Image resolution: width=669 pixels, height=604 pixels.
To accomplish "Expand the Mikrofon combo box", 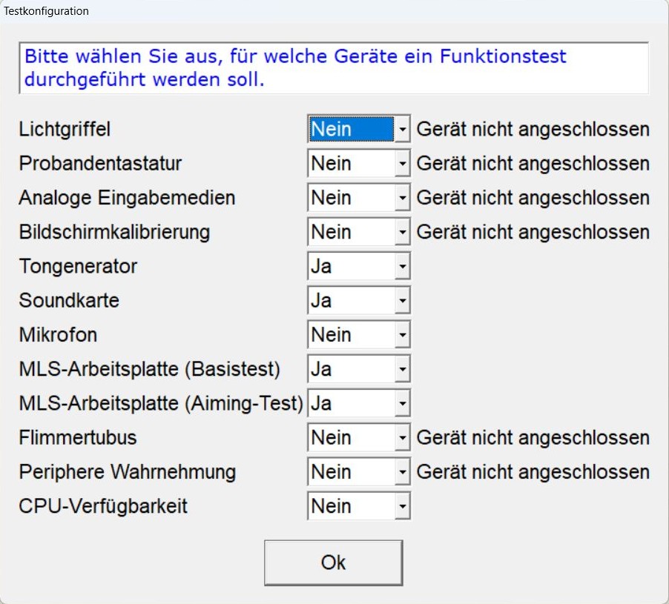I will pyautogui.click(x=402, y=335).
